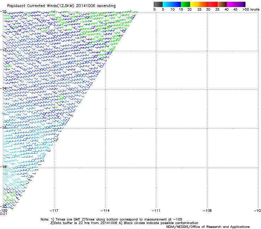Click the legend value '10'
Viewport: 261px width, 229px height.
click(172, 10)
